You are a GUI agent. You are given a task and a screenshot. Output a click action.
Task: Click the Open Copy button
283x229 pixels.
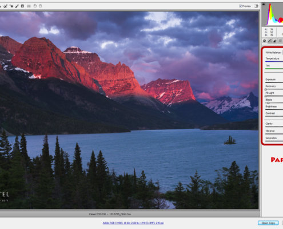point(268,223)
